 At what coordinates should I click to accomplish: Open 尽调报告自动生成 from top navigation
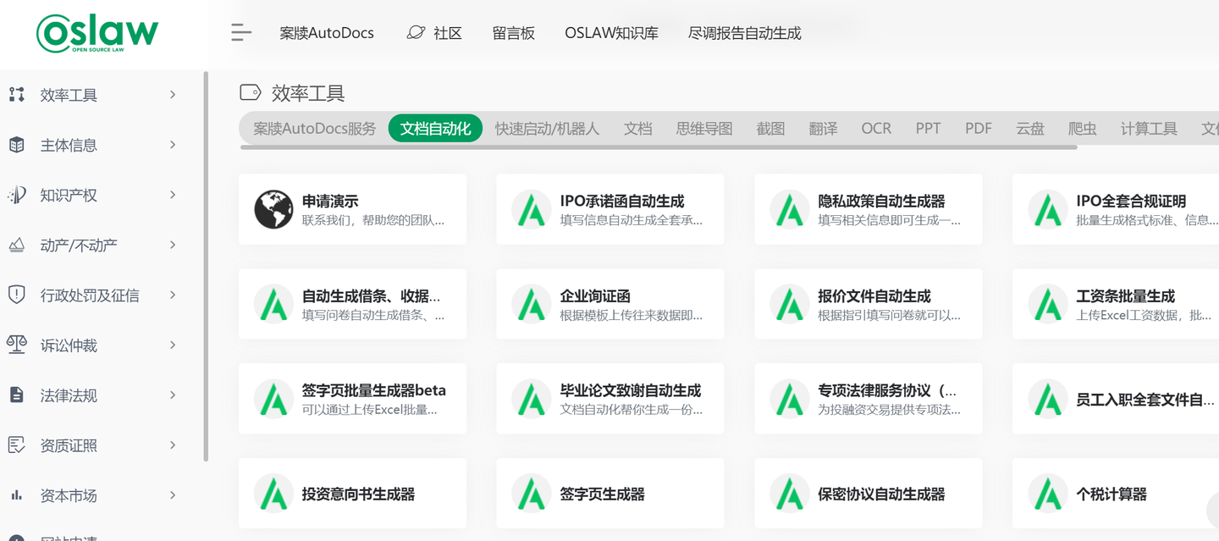pyautogui.click(x=744, y=32)
